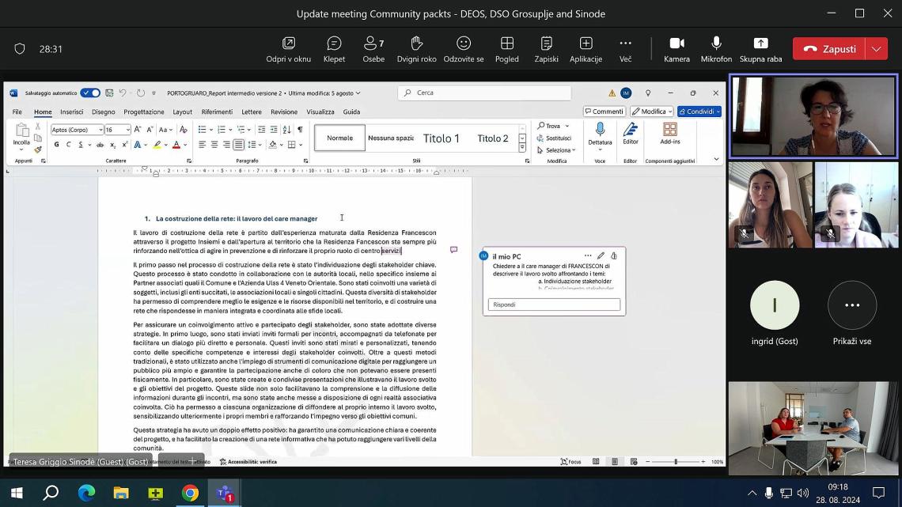Screen dimensions: 902x507
Task: Switch to the Riferimenti ribbon tab
Action: (217, 112)
